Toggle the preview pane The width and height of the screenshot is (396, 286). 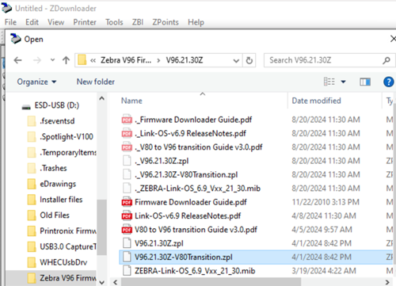coord(365,82)
